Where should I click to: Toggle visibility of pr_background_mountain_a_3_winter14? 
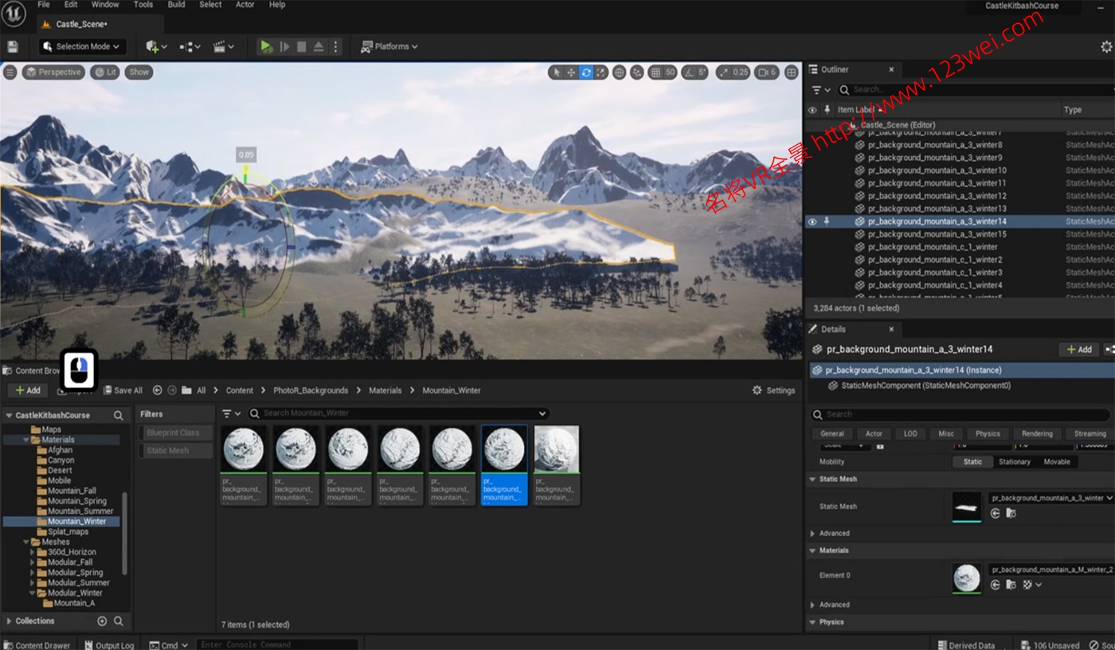click(x=812, y=221)
